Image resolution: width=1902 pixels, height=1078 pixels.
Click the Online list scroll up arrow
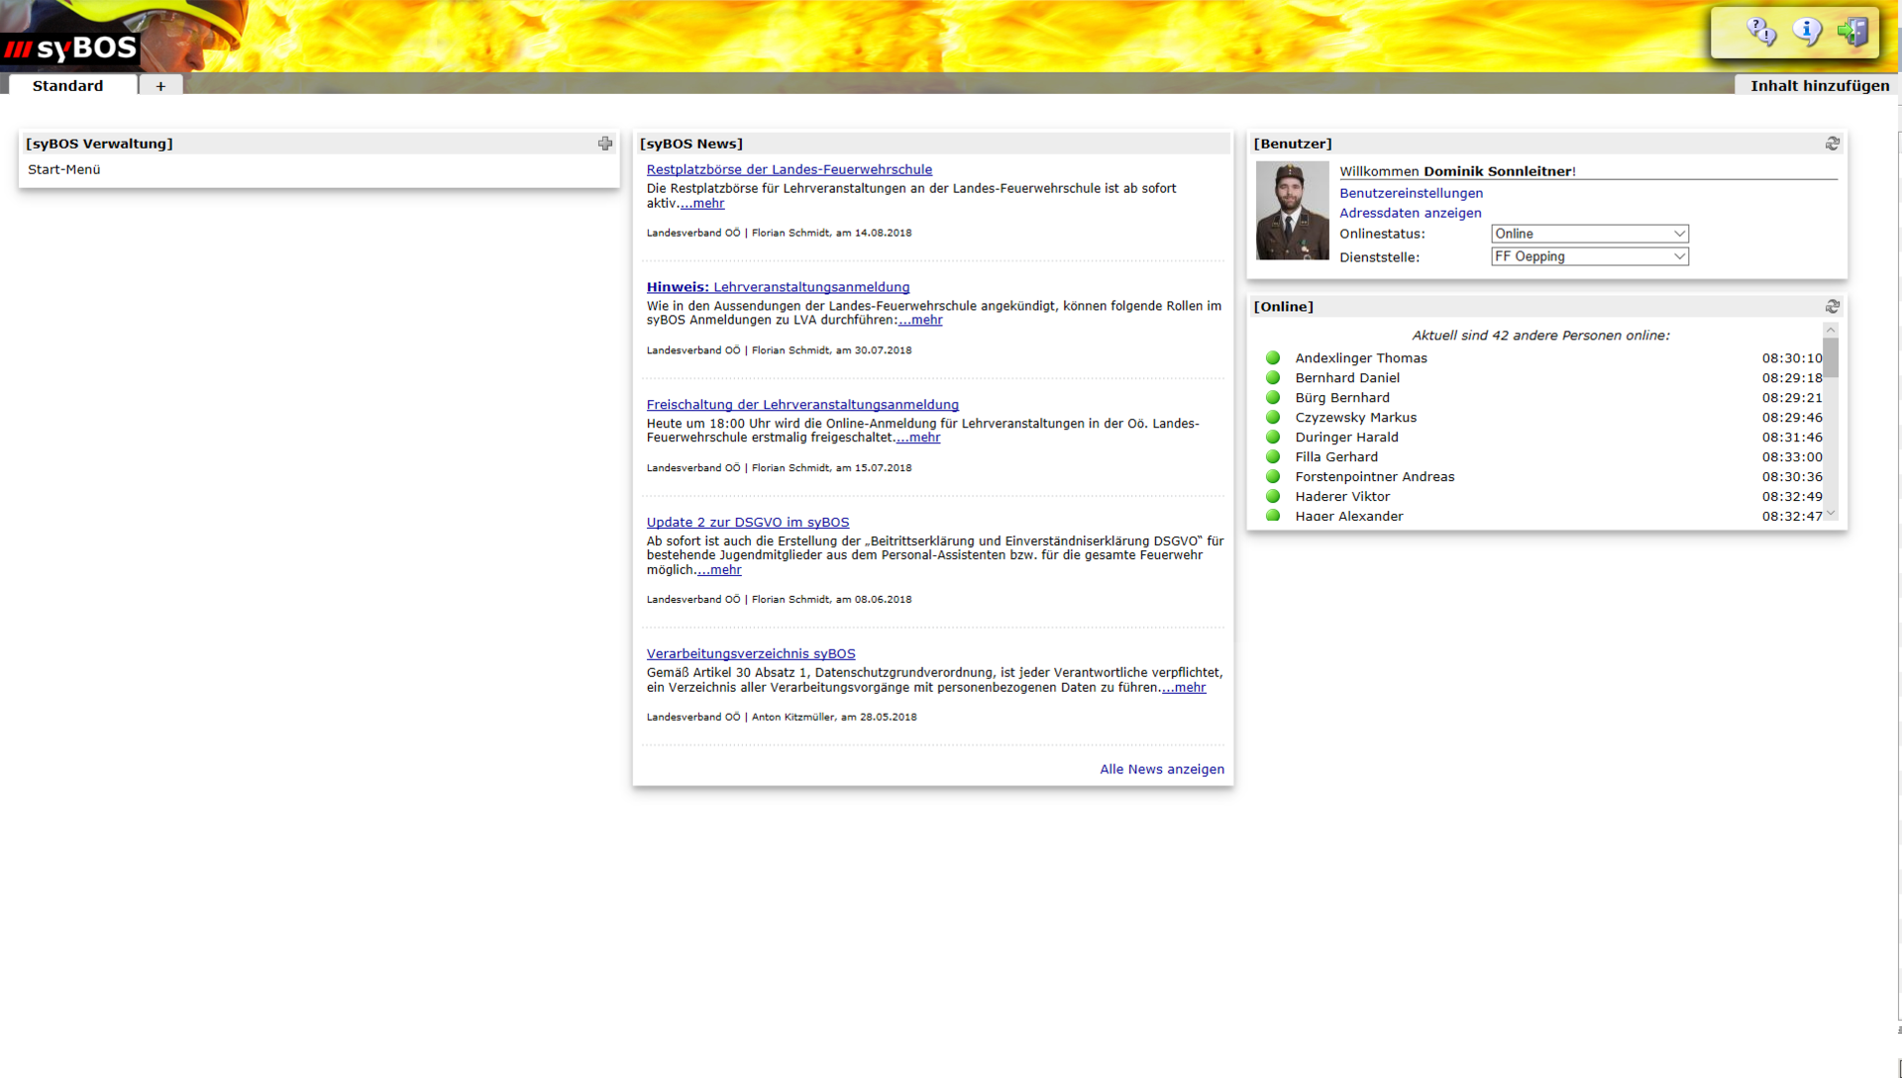[x=1831, y=330]
